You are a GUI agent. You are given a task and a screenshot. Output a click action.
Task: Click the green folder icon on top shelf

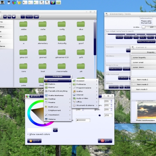point(58,2)
